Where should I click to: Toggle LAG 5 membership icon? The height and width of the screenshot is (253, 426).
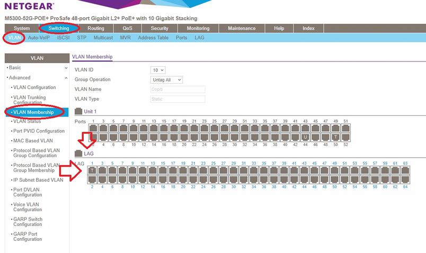click(112, 170)
